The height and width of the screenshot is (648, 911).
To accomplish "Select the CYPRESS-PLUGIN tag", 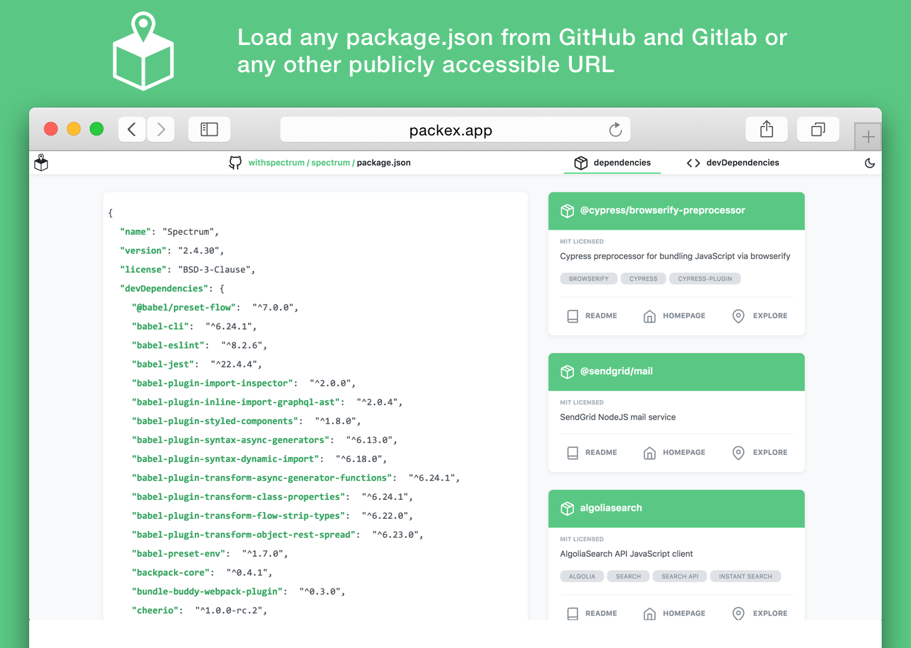I will [x=705, y=278].
